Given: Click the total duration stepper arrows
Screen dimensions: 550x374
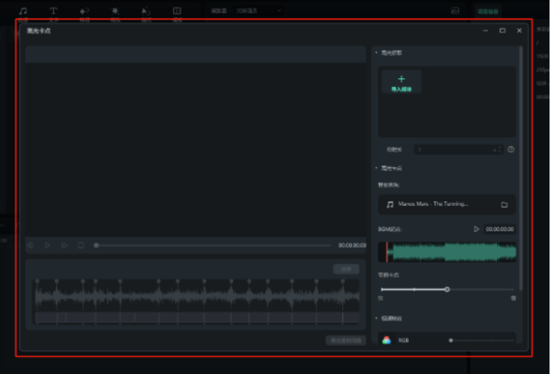Looking at the screenshot, I should (499, 150).
